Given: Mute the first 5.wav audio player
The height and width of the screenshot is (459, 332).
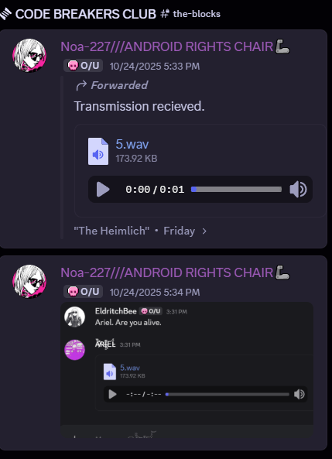Looking at the screenshot, I should pos(298,189).
